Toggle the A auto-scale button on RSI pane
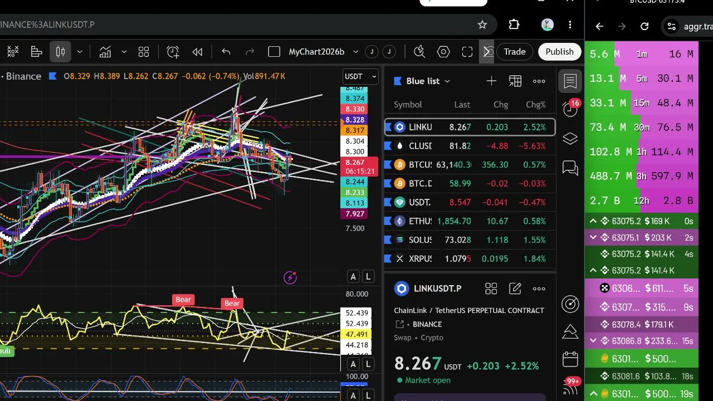The width and height of the screenshot is (713, 401). (x=353, y=364)
